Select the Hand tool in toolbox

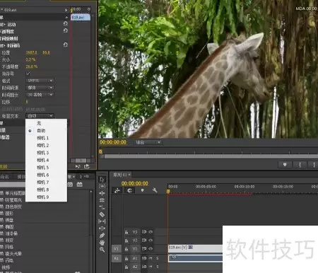click(102, 243)
